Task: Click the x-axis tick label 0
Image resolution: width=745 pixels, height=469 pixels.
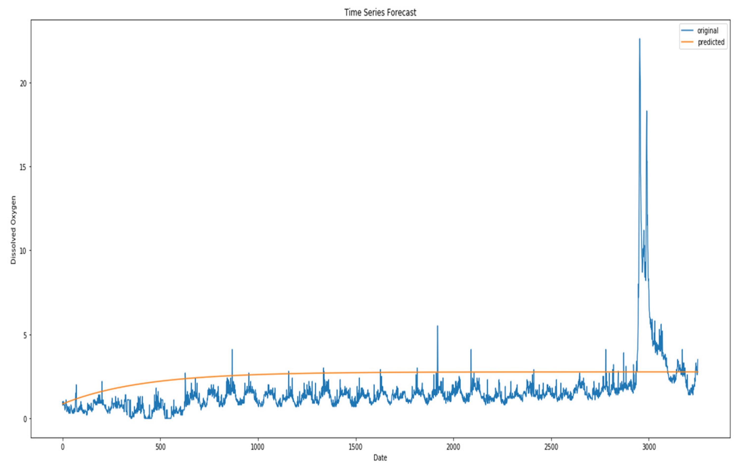Action: (x=63, y=447)
